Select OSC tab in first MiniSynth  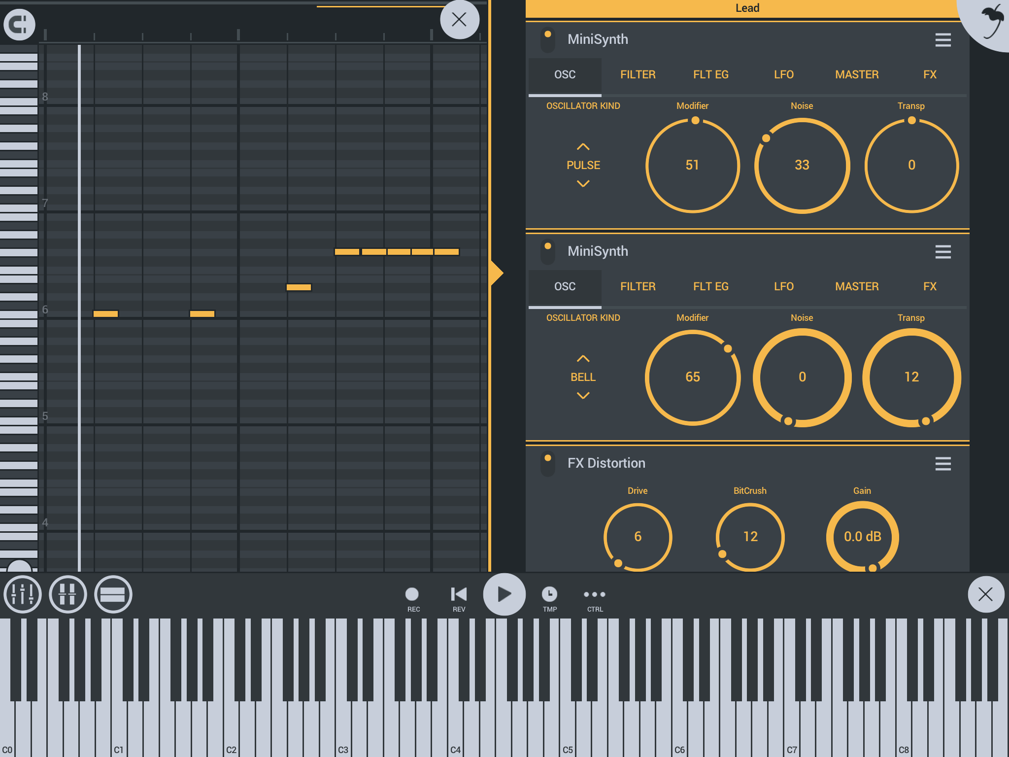click(x=565, y=75)
